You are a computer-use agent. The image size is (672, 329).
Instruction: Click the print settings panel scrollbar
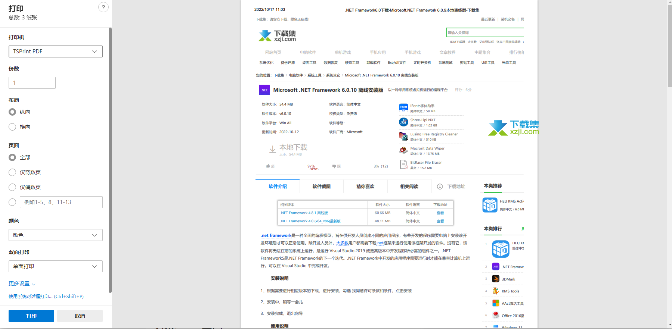[x=110, y=160]
